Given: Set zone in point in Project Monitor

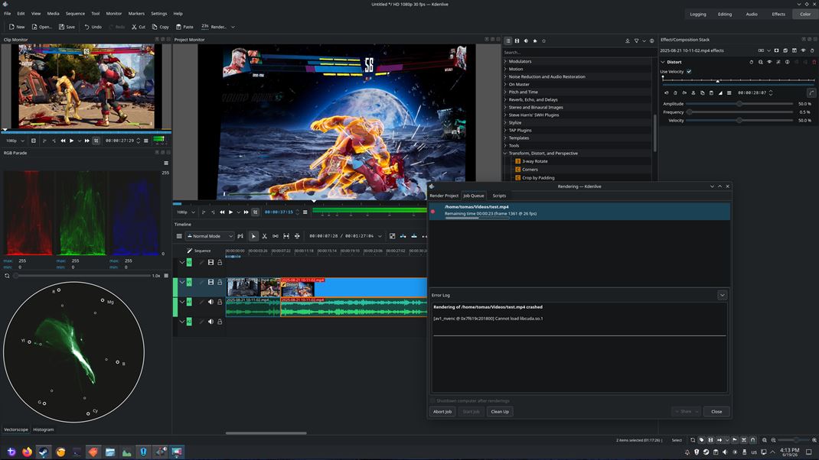Looking at the screenshot, I should pos(204,212).
